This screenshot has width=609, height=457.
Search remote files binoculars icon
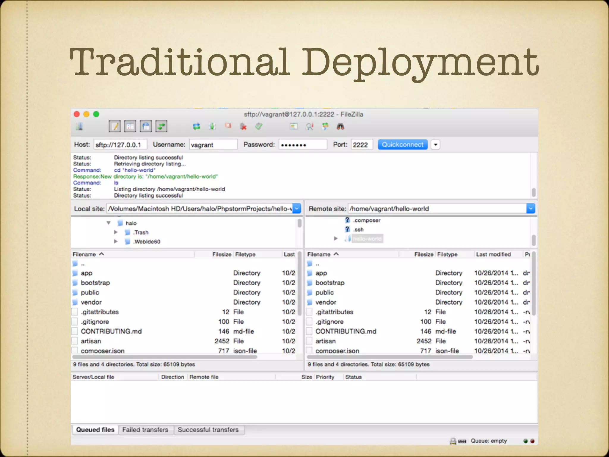click(x=340, y=127)
